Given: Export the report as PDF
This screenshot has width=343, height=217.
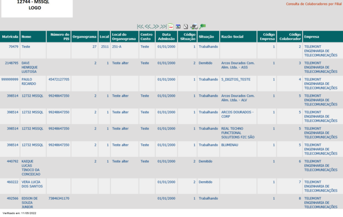Looking at the screenshot, I should point(171,27).
